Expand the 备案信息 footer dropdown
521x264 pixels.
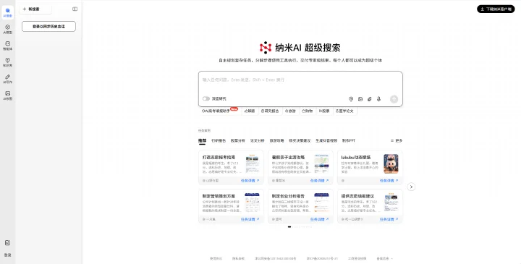click(384, 258)
